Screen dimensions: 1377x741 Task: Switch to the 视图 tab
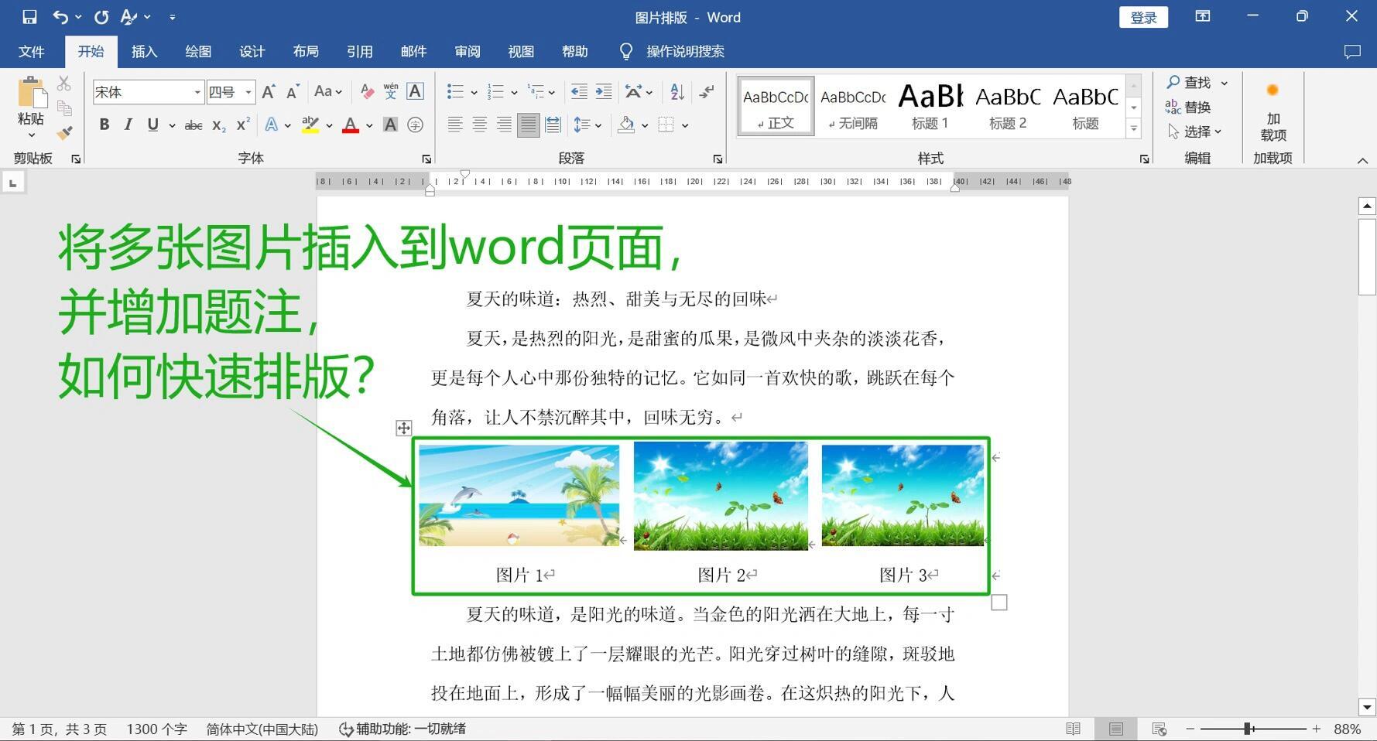pos(521,51)
